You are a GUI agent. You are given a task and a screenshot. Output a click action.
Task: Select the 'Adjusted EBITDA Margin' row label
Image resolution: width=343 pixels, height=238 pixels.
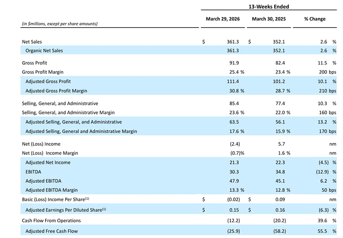click(51, 190)
